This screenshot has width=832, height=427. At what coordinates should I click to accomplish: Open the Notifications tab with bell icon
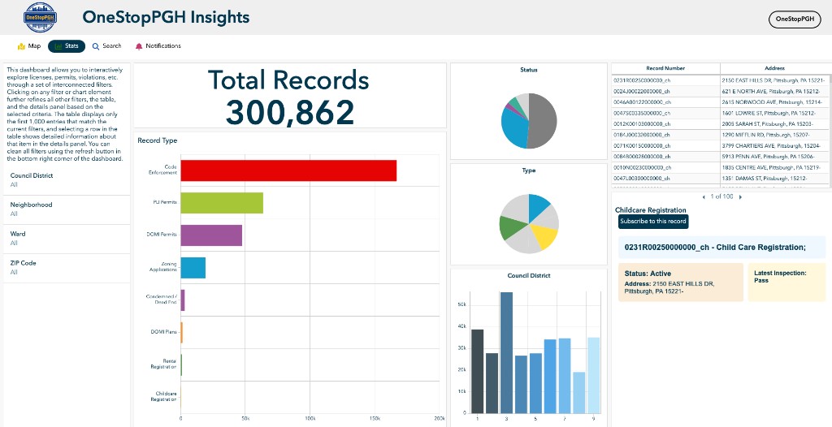(158, 46)
